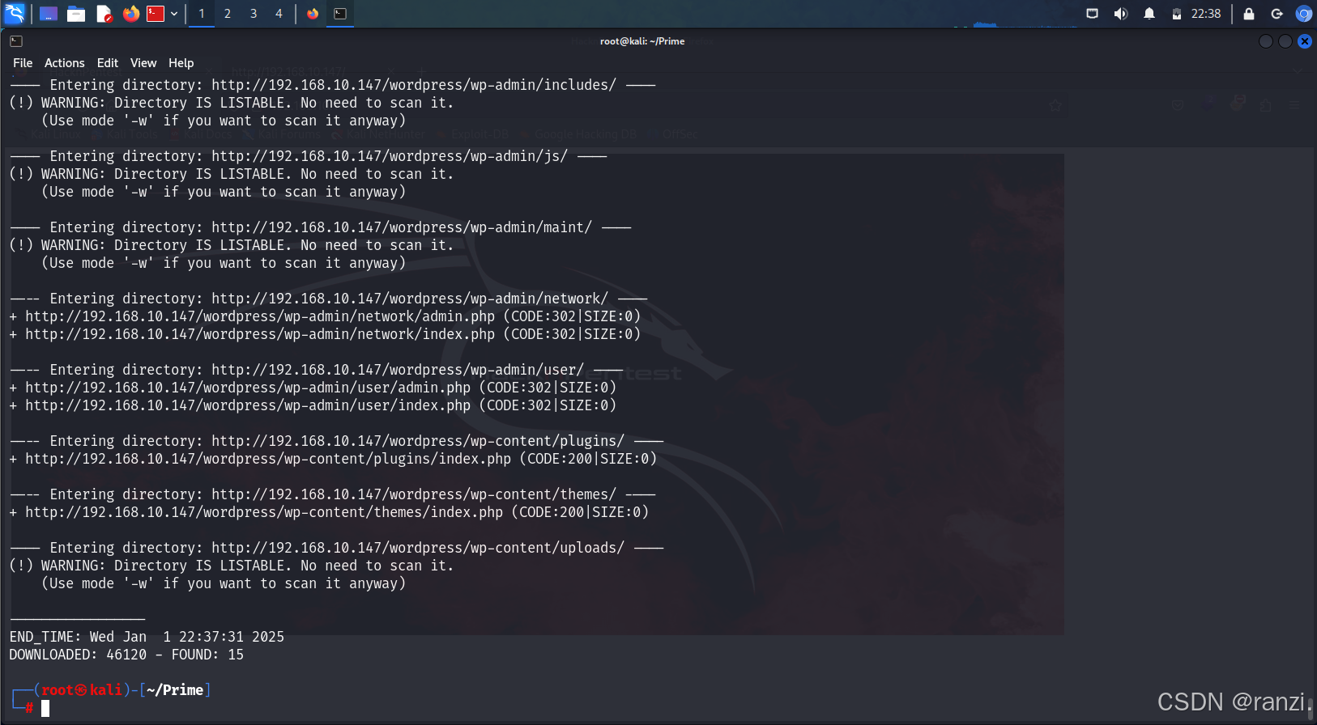1317x725 pixels.
Task: Click the blue circular panel icon
Action: click(x=1304, y=14)
